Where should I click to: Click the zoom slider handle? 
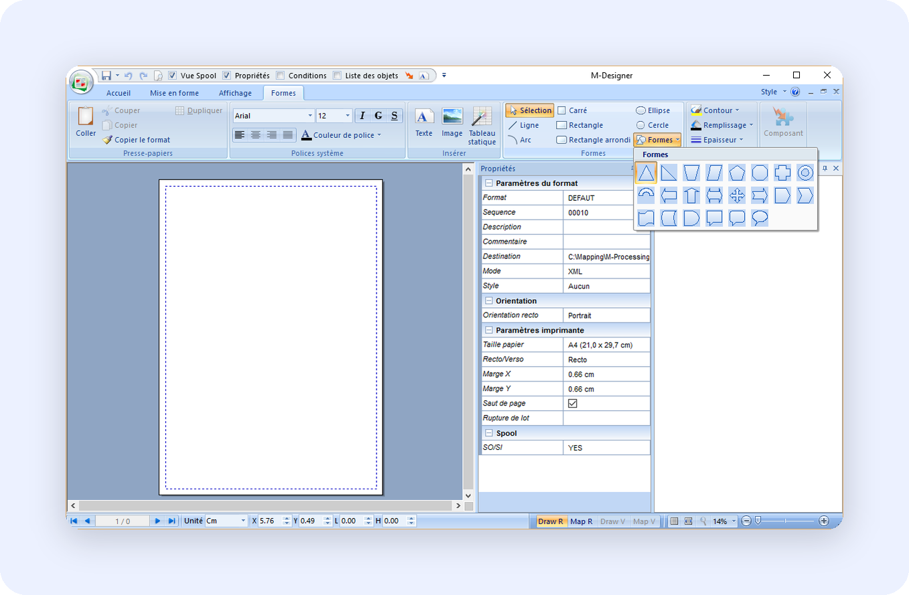pyautogui.click(x=758, y=520)
